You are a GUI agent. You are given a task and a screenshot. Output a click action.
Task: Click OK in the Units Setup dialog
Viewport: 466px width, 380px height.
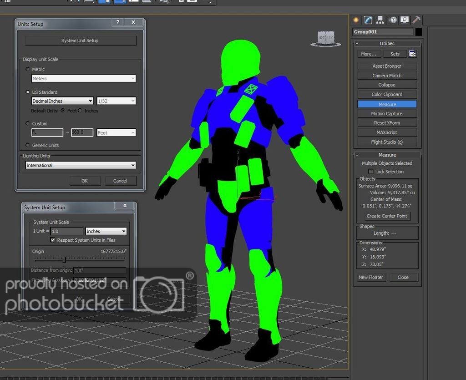[85, 181]
